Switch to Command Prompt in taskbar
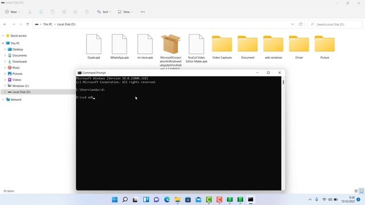365x205 pixels. coord(250,200)
